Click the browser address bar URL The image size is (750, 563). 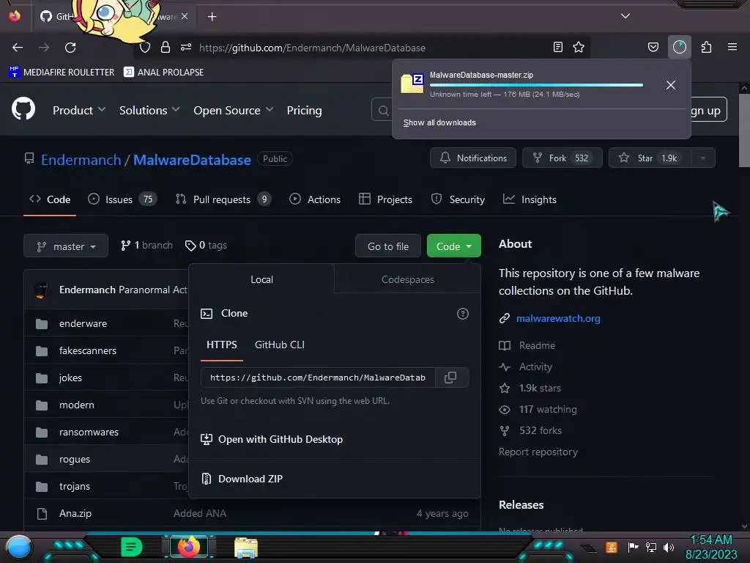tap(312, 48)
